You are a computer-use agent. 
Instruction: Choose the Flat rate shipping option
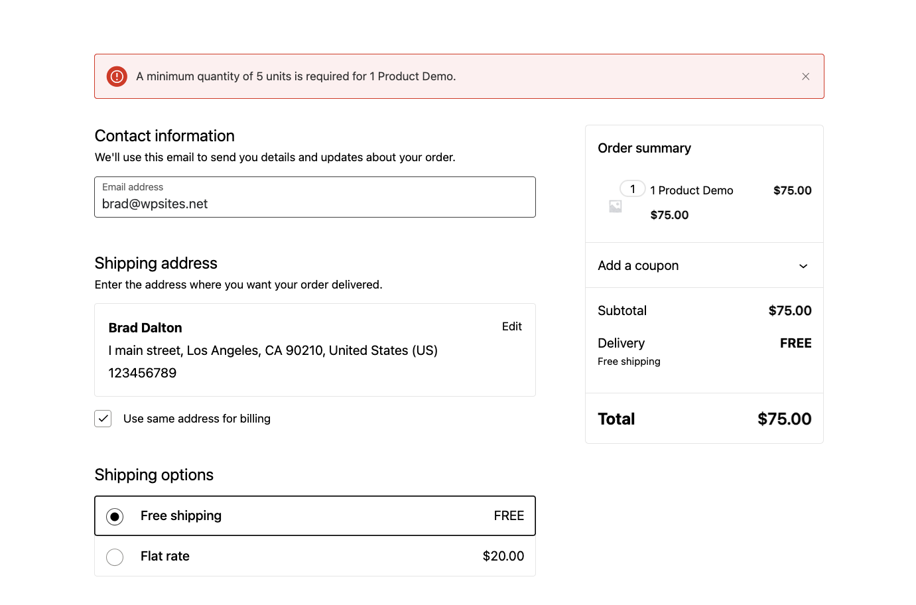[x=115, y=557]
